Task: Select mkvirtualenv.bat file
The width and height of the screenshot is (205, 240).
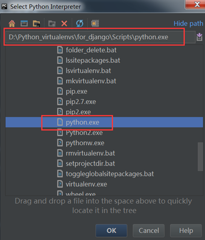Action: coord(91,81)
